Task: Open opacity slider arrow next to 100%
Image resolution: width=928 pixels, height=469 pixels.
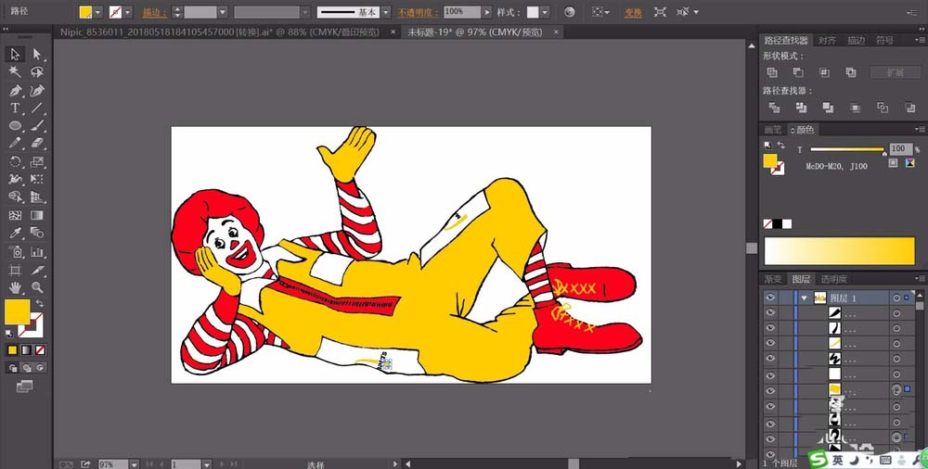Action: [487, 12]
